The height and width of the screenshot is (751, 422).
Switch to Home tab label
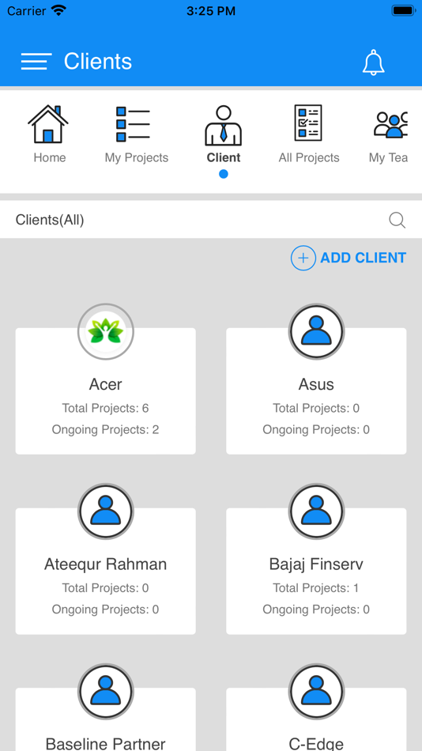(50, 157)
